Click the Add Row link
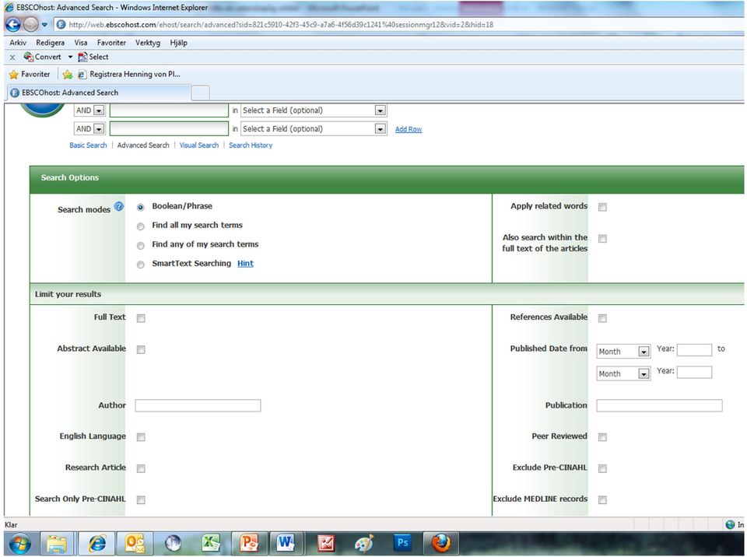Image resolution: width=747 pixels, height=557 pixels. 409,129
